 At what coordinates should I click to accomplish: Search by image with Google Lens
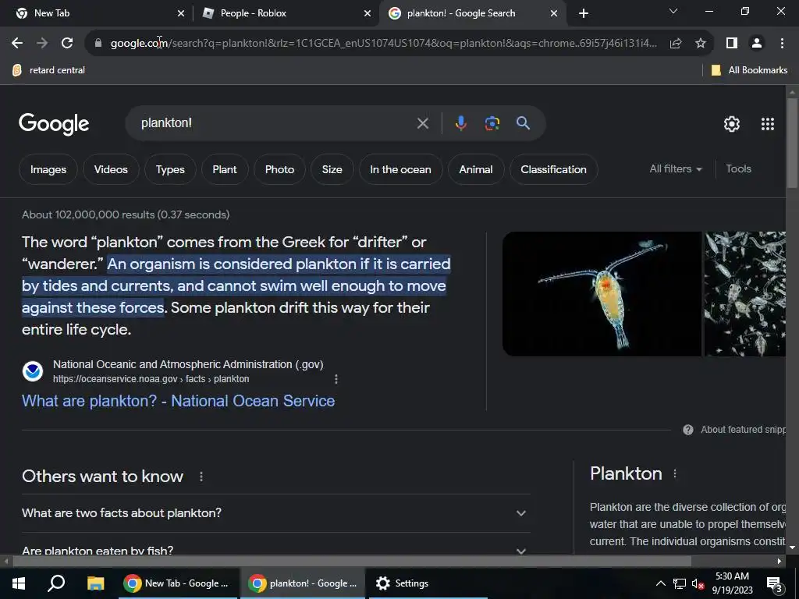pyautogui.click(x=492, y=123)
